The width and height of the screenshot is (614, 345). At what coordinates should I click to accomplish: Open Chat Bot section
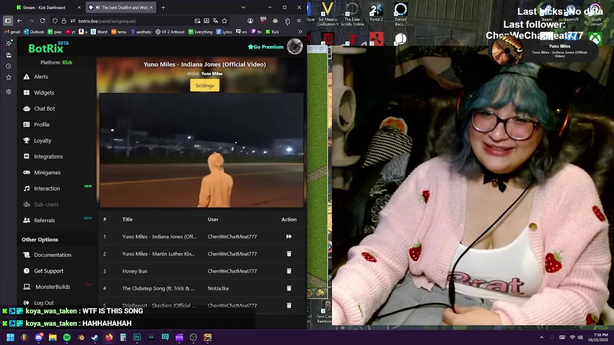(44, 108)
